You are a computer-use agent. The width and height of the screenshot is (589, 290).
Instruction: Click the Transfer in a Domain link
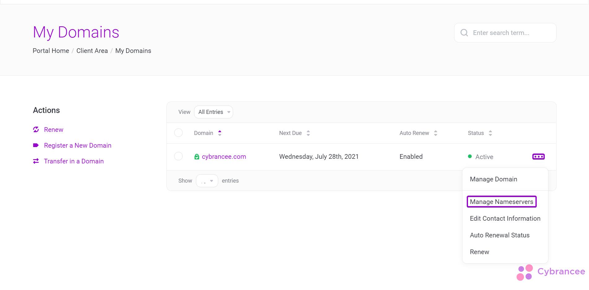pyautogui.click(x=74, y=161)
